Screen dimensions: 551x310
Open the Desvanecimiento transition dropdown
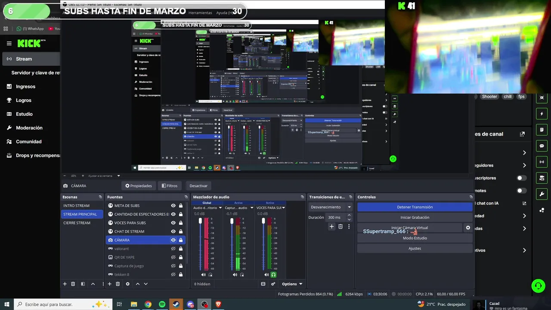[331, 207]
